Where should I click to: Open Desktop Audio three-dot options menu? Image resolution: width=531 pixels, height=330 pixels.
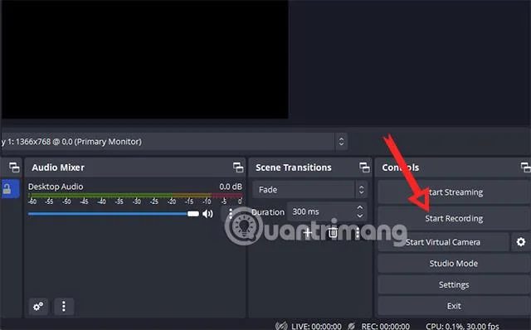231,214
